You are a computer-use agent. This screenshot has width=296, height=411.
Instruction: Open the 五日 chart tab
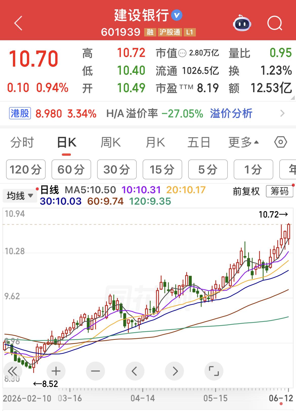pos(199,142)
